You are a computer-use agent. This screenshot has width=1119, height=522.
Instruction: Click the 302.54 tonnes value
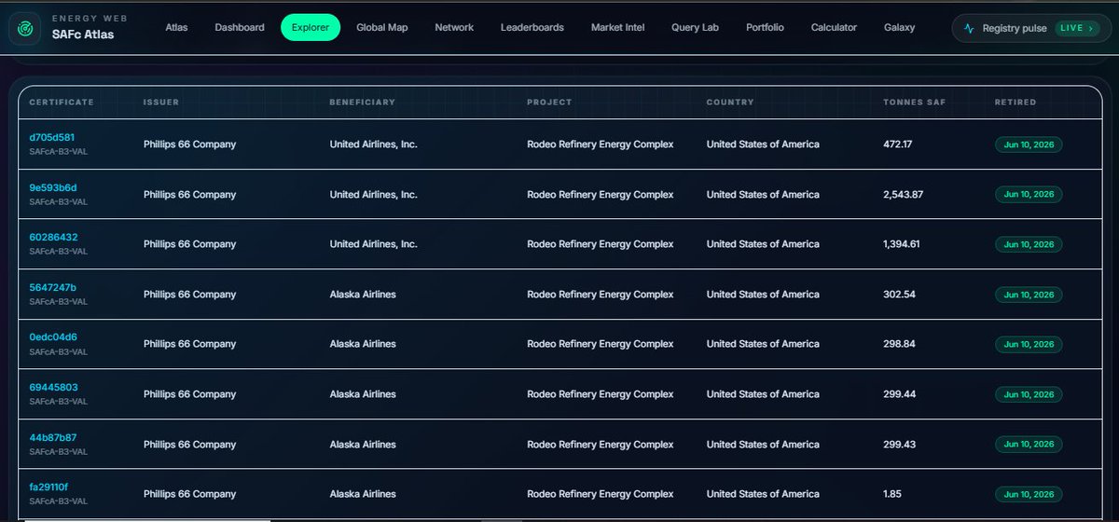pos(899,295)
